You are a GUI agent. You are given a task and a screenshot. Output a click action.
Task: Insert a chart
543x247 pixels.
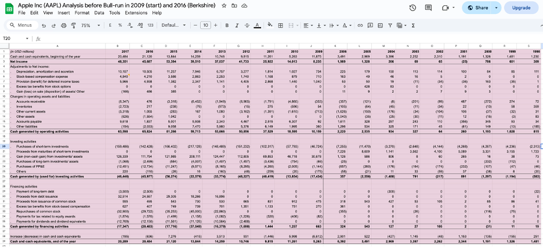tap(380, 26)
